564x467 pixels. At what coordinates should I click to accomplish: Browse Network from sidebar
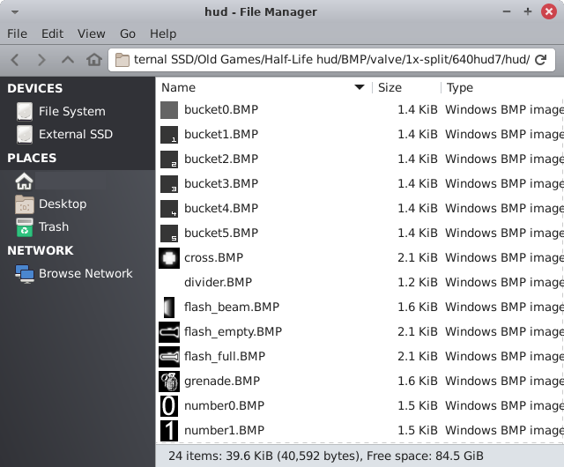pyautogui.click(x=85, y=273)
